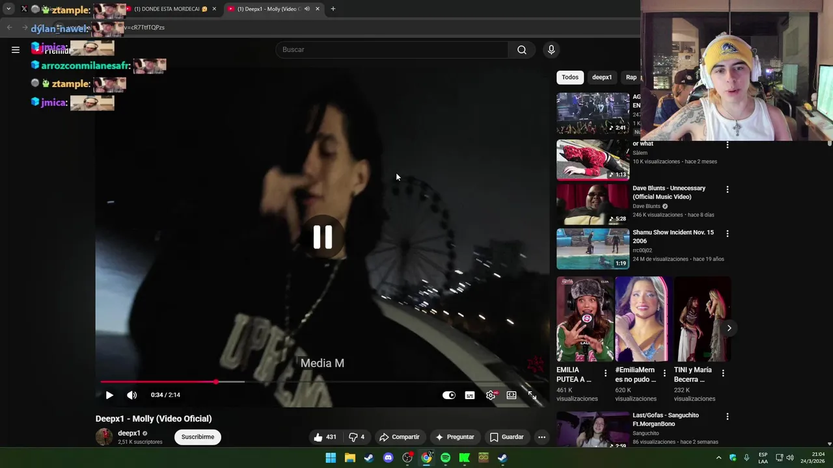
Task: Switch to the DONDE ESTA MORDECAI tab
Action: [170, 9]
